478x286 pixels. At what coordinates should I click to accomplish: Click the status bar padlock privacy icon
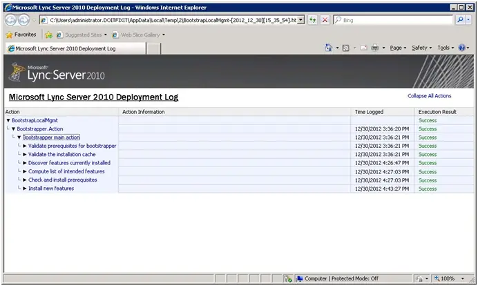(419, 278)
